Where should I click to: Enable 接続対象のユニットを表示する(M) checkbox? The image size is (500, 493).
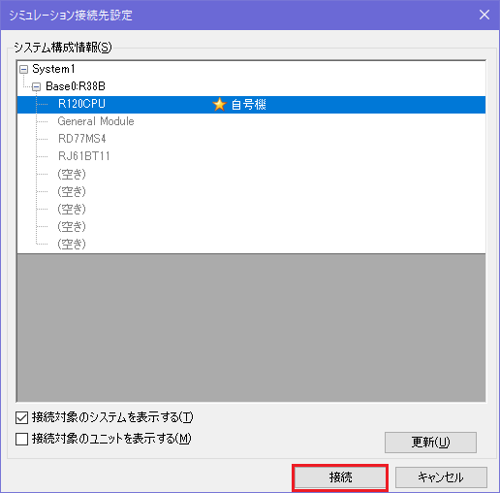click(21, 439)
